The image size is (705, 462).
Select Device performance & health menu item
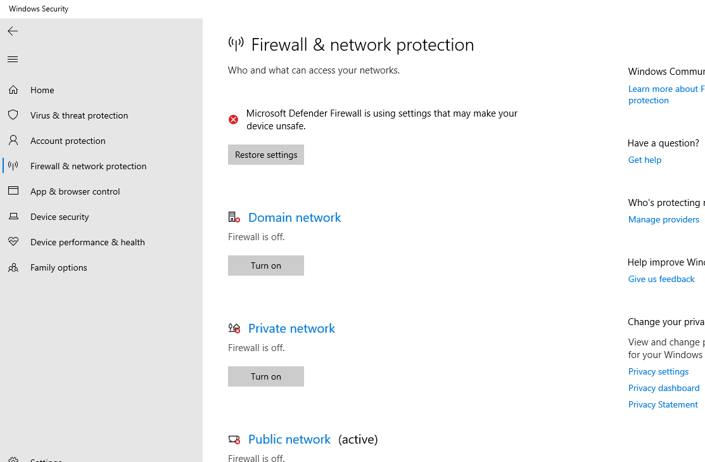[87, 242]
